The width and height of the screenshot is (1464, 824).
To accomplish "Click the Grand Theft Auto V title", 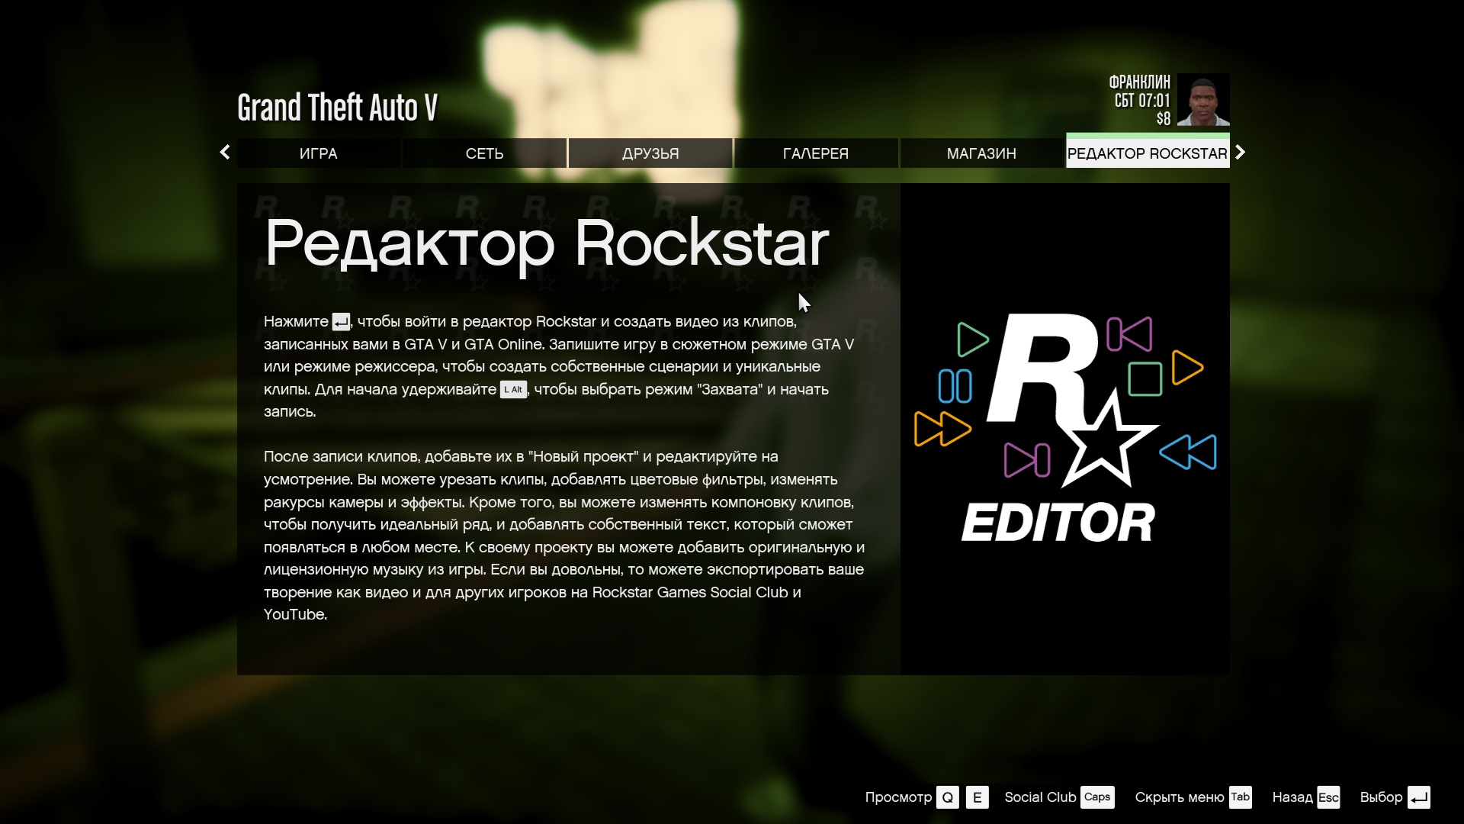I will coord(337,108).
